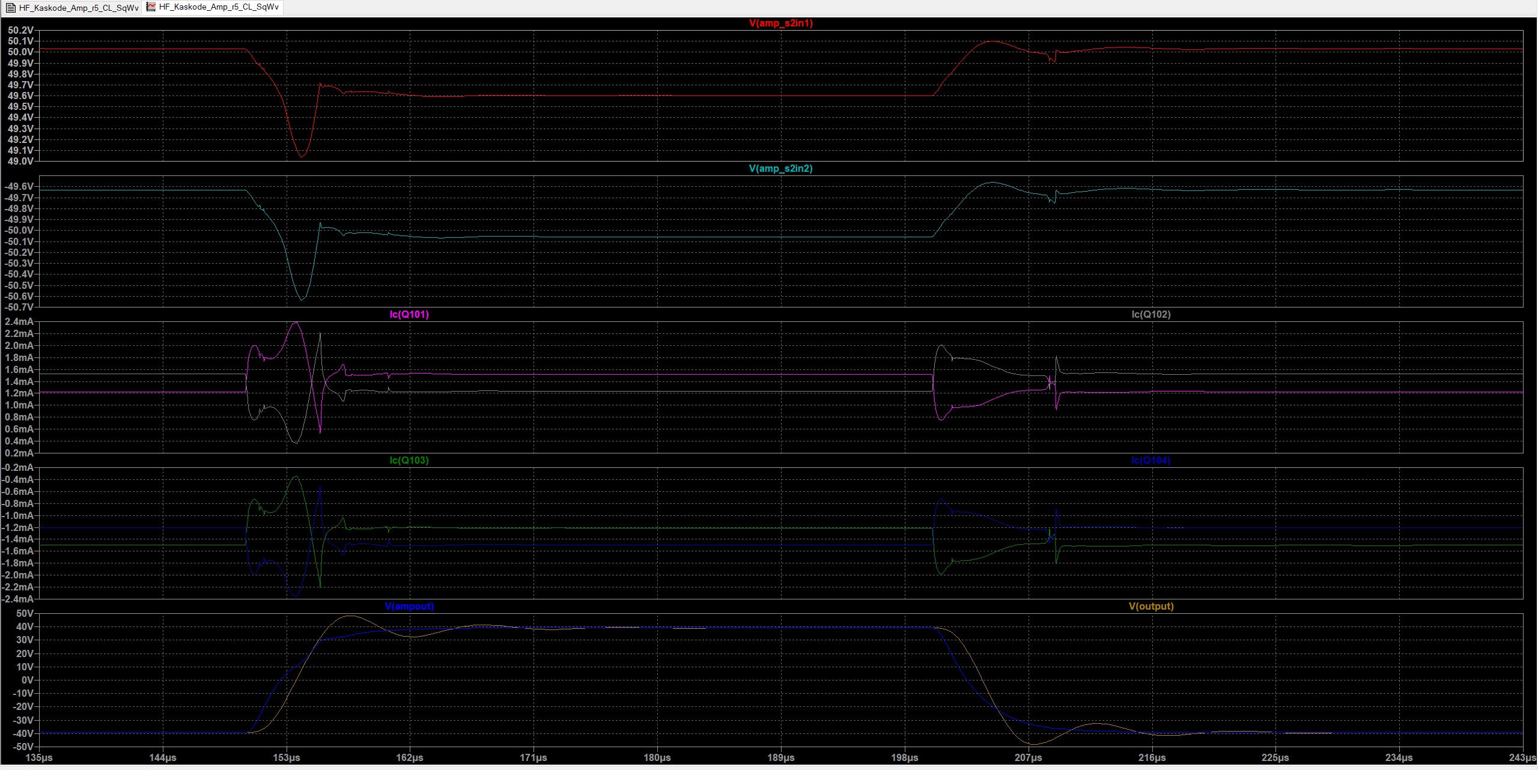1538x770 pixels.
Task: Click the -20V axis label in bottom pane
Action: (23, 706)
